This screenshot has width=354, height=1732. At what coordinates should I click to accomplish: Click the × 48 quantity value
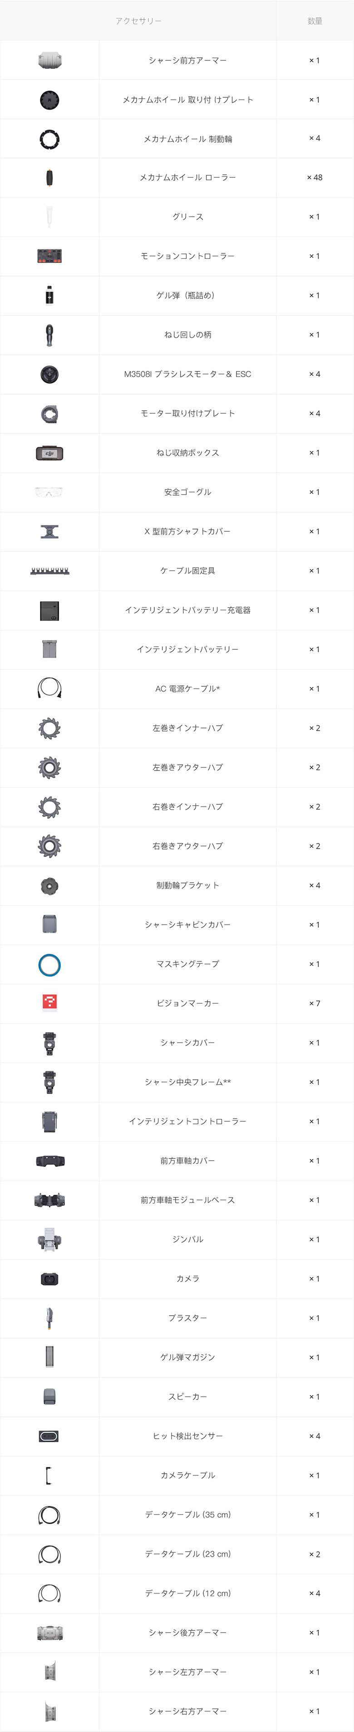(315, 178)
